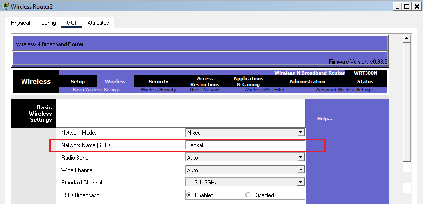The height and width of the screenshot is (204, 423).
Task: Open Wireless Security settings link
Action: coord(158,90)
